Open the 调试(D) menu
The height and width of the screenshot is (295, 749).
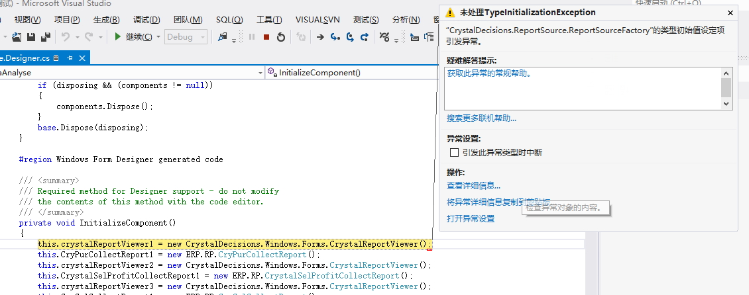coord(146,20)
